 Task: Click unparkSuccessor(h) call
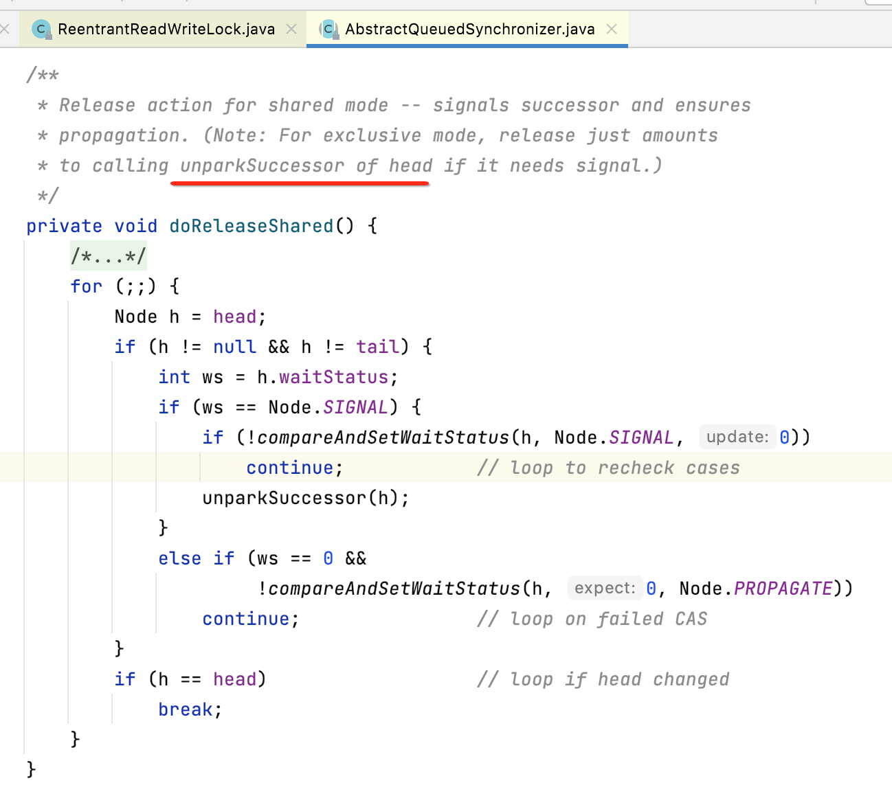coord(306,498)
